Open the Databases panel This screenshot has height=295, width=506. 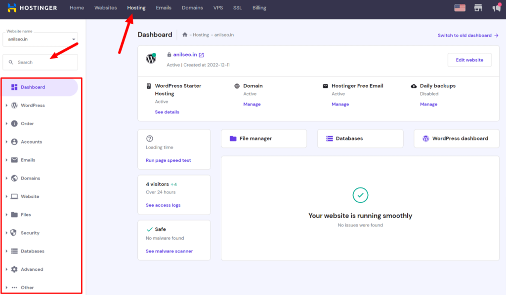pos(360,138)
